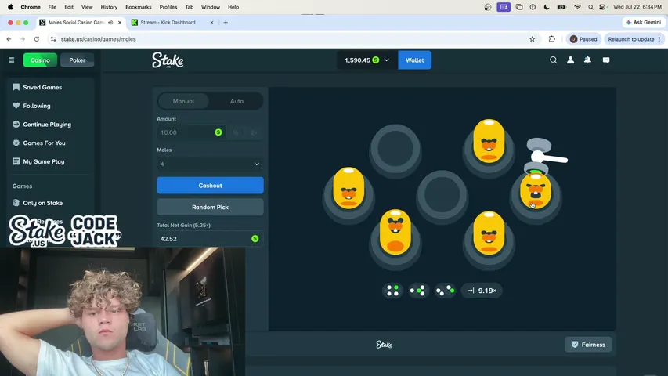Open the View menu
This screenshot has width=668, height=376.
pyautogui.click(x=87, y=7)
